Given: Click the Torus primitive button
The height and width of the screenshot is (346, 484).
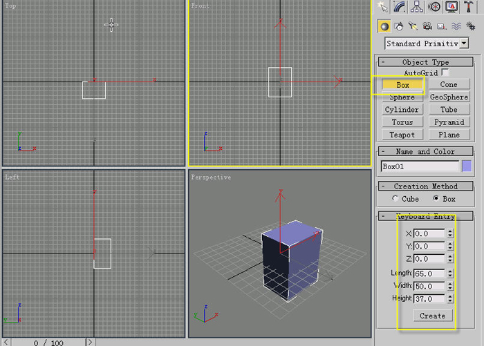Looking at the screenshot, I should tap(402, 122).
